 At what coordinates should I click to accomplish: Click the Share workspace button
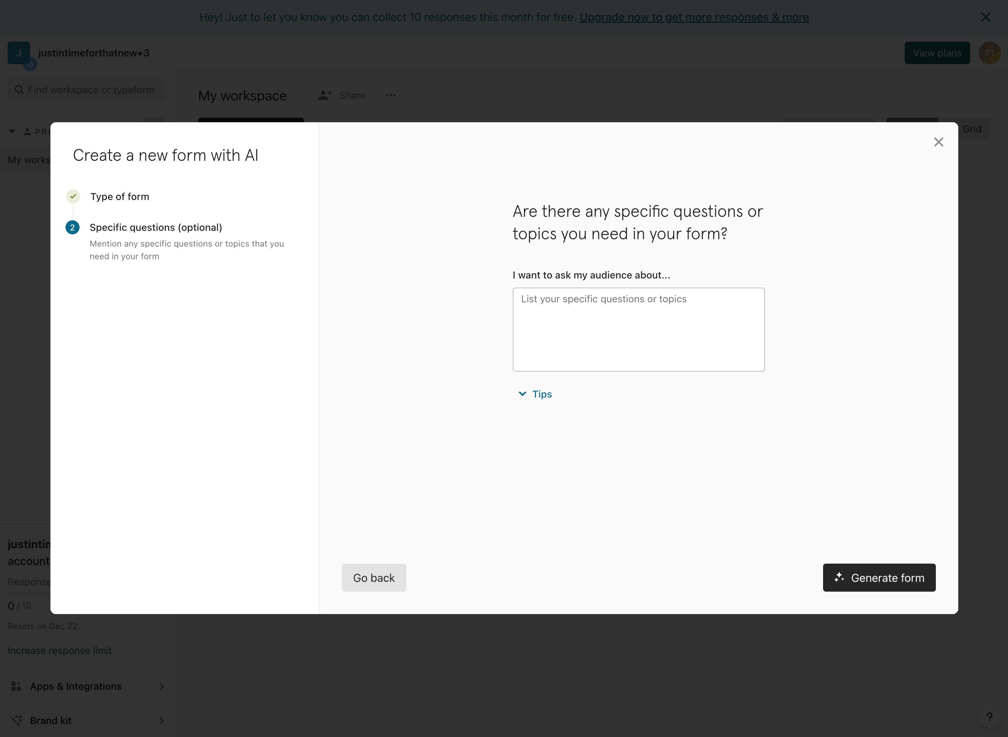tap(341, 95)
